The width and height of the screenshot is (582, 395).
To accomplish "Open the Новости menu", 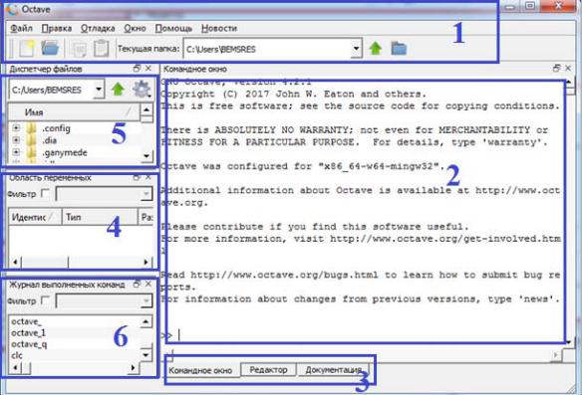I will [x=219, y=28].
